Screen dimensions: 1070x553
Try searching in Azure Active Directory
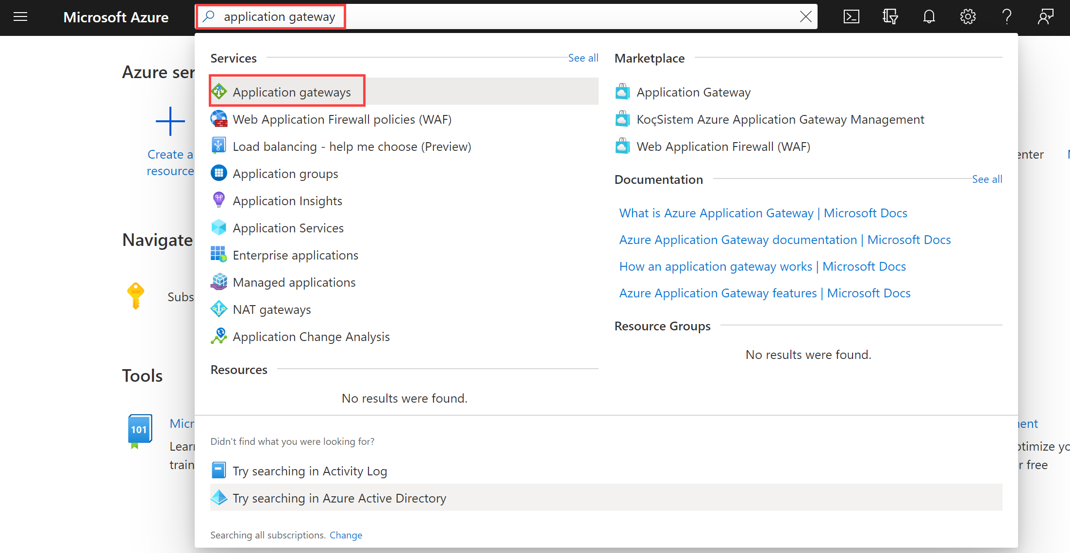(x=339, y=498)
